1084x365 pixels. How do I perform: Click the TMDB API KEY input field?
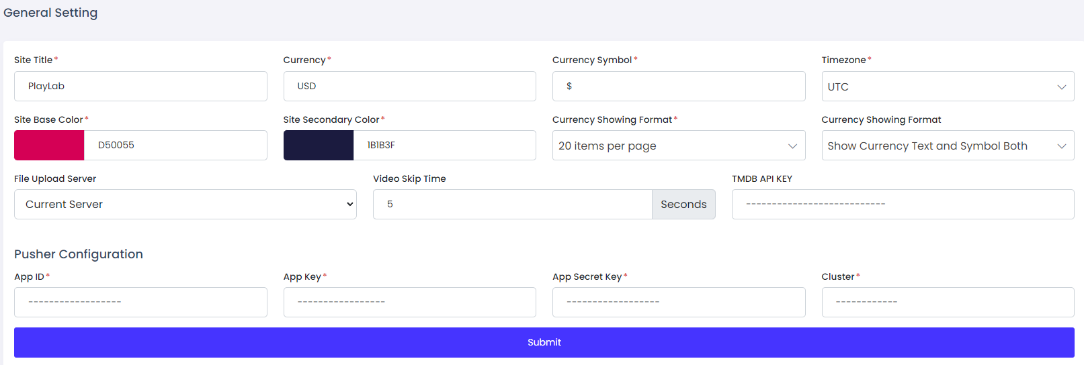coord(903,205)
